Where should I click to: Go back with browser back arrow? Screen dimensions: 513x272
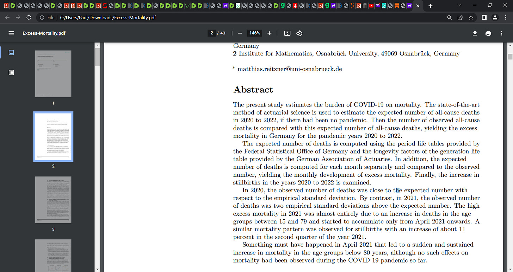click(8, 17)
